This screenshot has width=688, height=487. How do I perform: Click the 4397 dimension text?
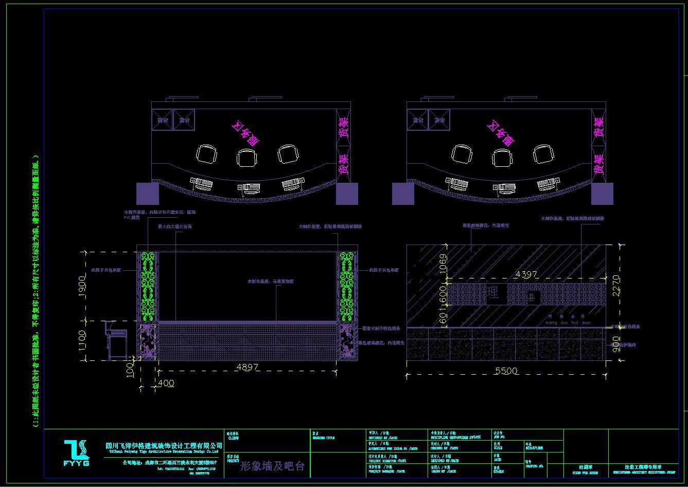(x=525, y=275)
